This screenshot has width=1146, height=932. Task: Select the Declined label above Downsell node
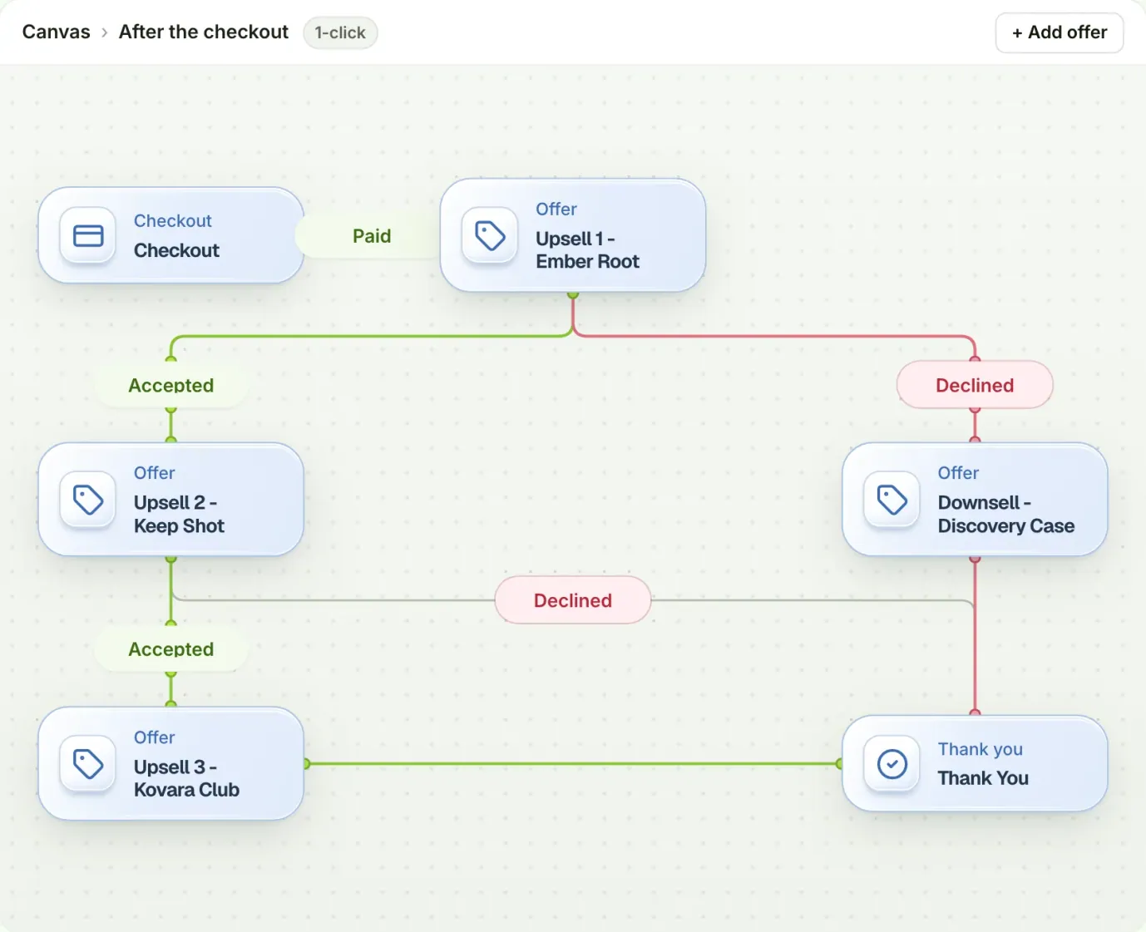click(x=975, y=385)
